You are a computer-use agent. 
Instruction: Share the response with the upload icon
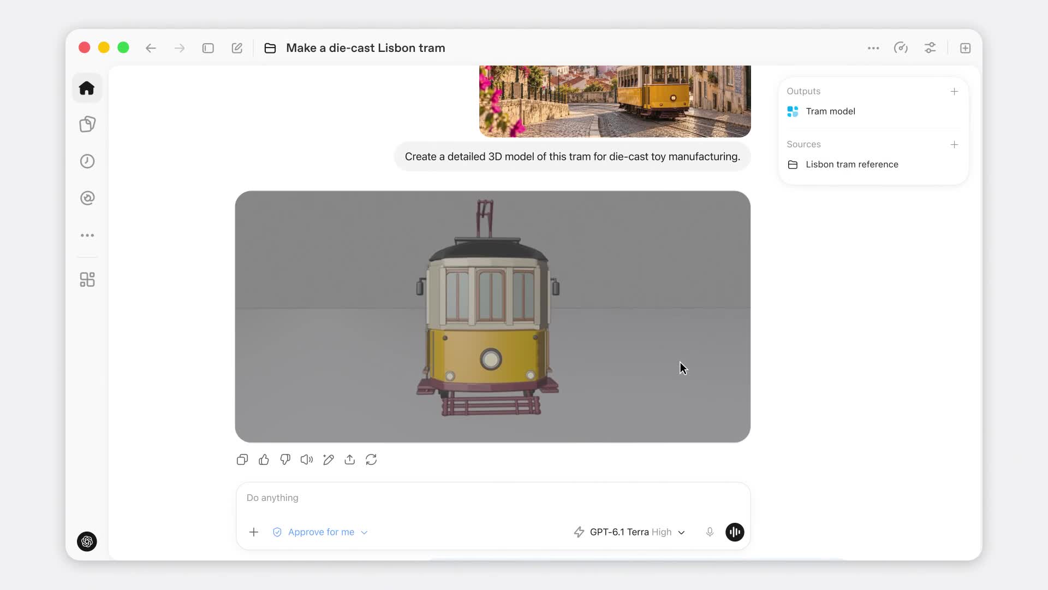pyautogui.click(x=350, y=459)
